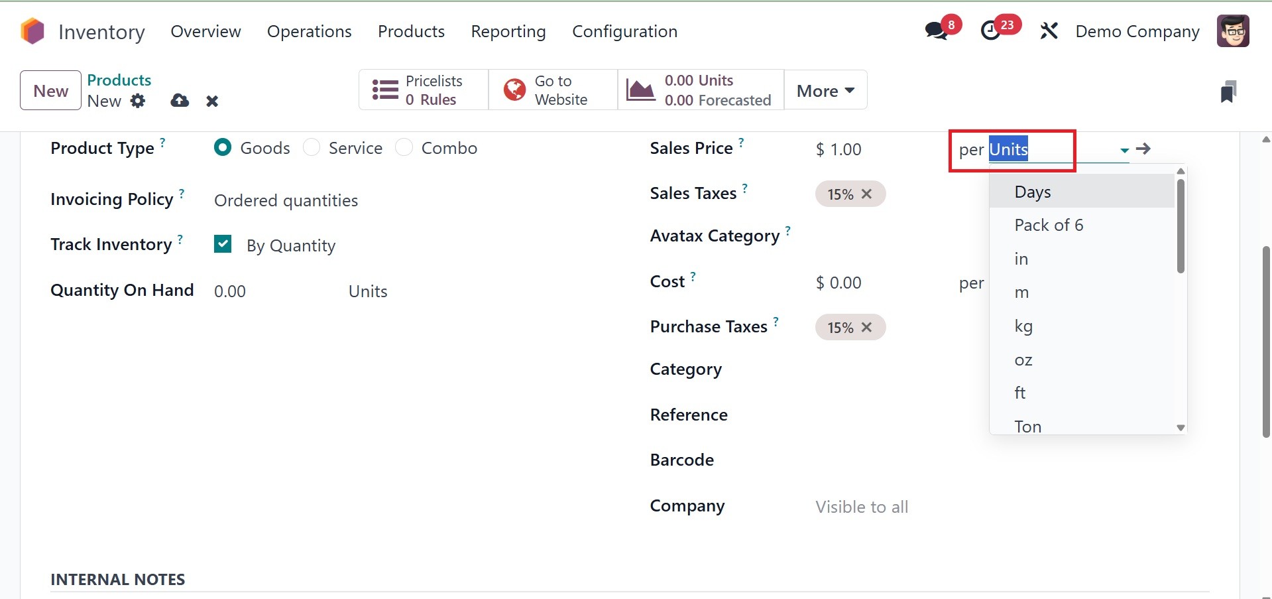Uncheck Track Inventory By Quantity checkbox
The height and width of the screenshot is (599, 1272).
(x=223, y=245)
